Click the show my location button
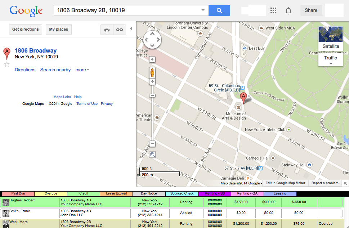349x228 pixels. click(x=152, y=59)
